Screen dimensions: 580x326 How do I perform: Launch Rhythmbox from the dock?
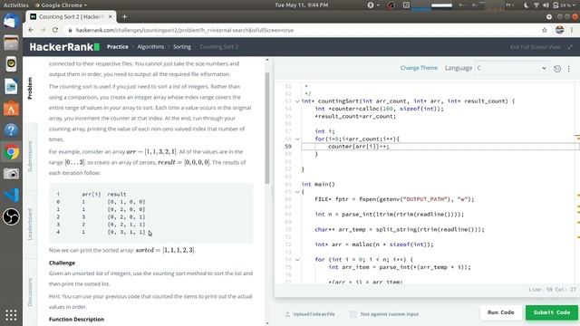[11, 64]
